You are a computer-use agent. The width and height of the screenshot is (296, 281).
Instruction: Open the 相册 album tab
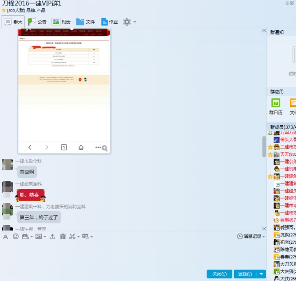pos(61,22)
